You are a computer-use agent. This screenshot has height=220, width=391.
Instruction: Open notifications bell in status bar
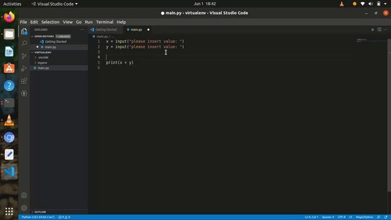click(386, 218)
